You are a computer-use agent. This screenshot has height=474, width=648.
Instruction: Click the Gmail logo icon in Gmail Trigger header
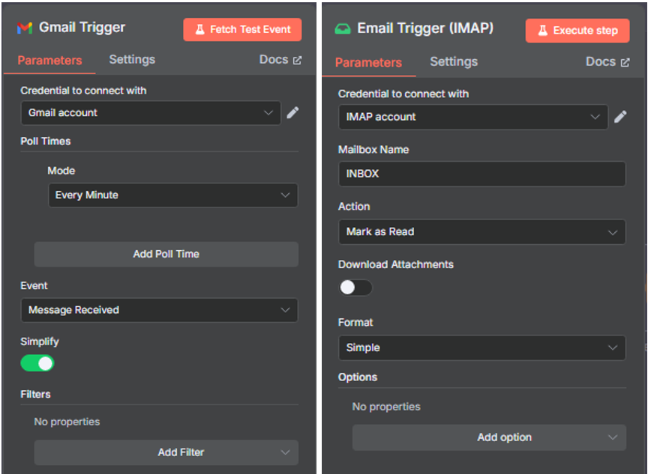[x=25, y=28]
